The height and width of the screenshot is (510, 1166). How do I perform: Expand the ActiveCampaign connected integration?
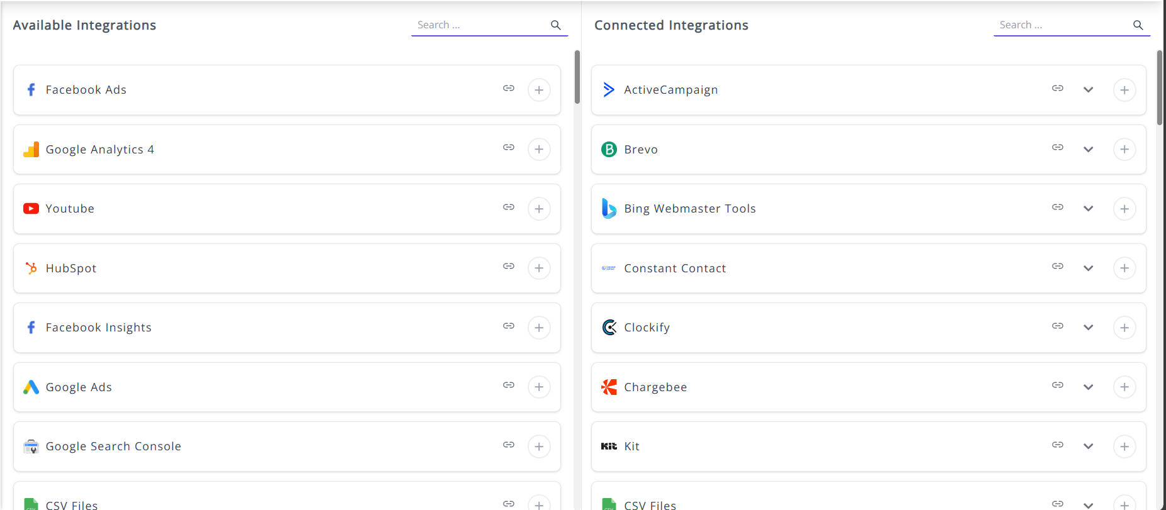pyautogui.click(x=1088, y=90)
